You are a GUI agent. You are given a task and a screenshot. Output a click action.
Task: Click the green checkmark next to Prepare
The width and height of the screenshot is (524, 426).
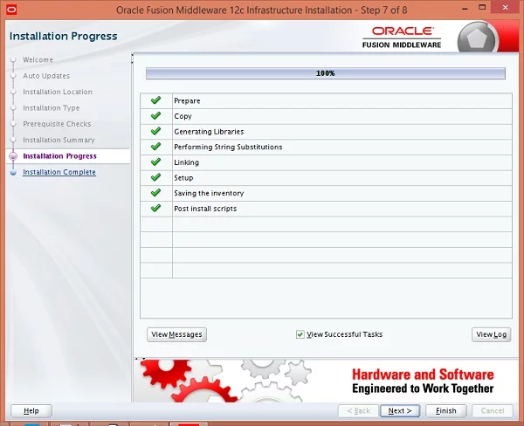[x=155, y=100]
